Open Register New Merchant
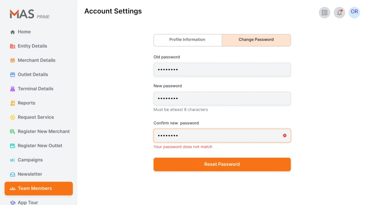This screenshot has height=205, width=367. click(43, 131)
